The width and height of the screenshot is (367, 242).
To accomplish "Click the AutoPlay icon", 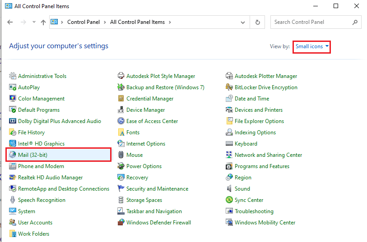I will [x=13, y=87].
